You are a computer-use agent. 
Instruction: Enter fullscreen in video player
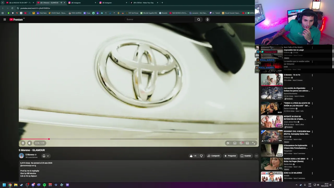(x=254, y=143)
